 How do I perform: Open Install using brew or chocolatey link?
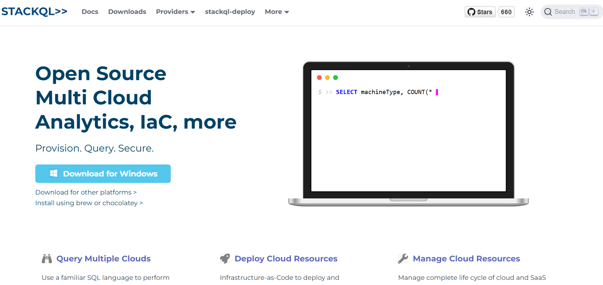(89, 203)
